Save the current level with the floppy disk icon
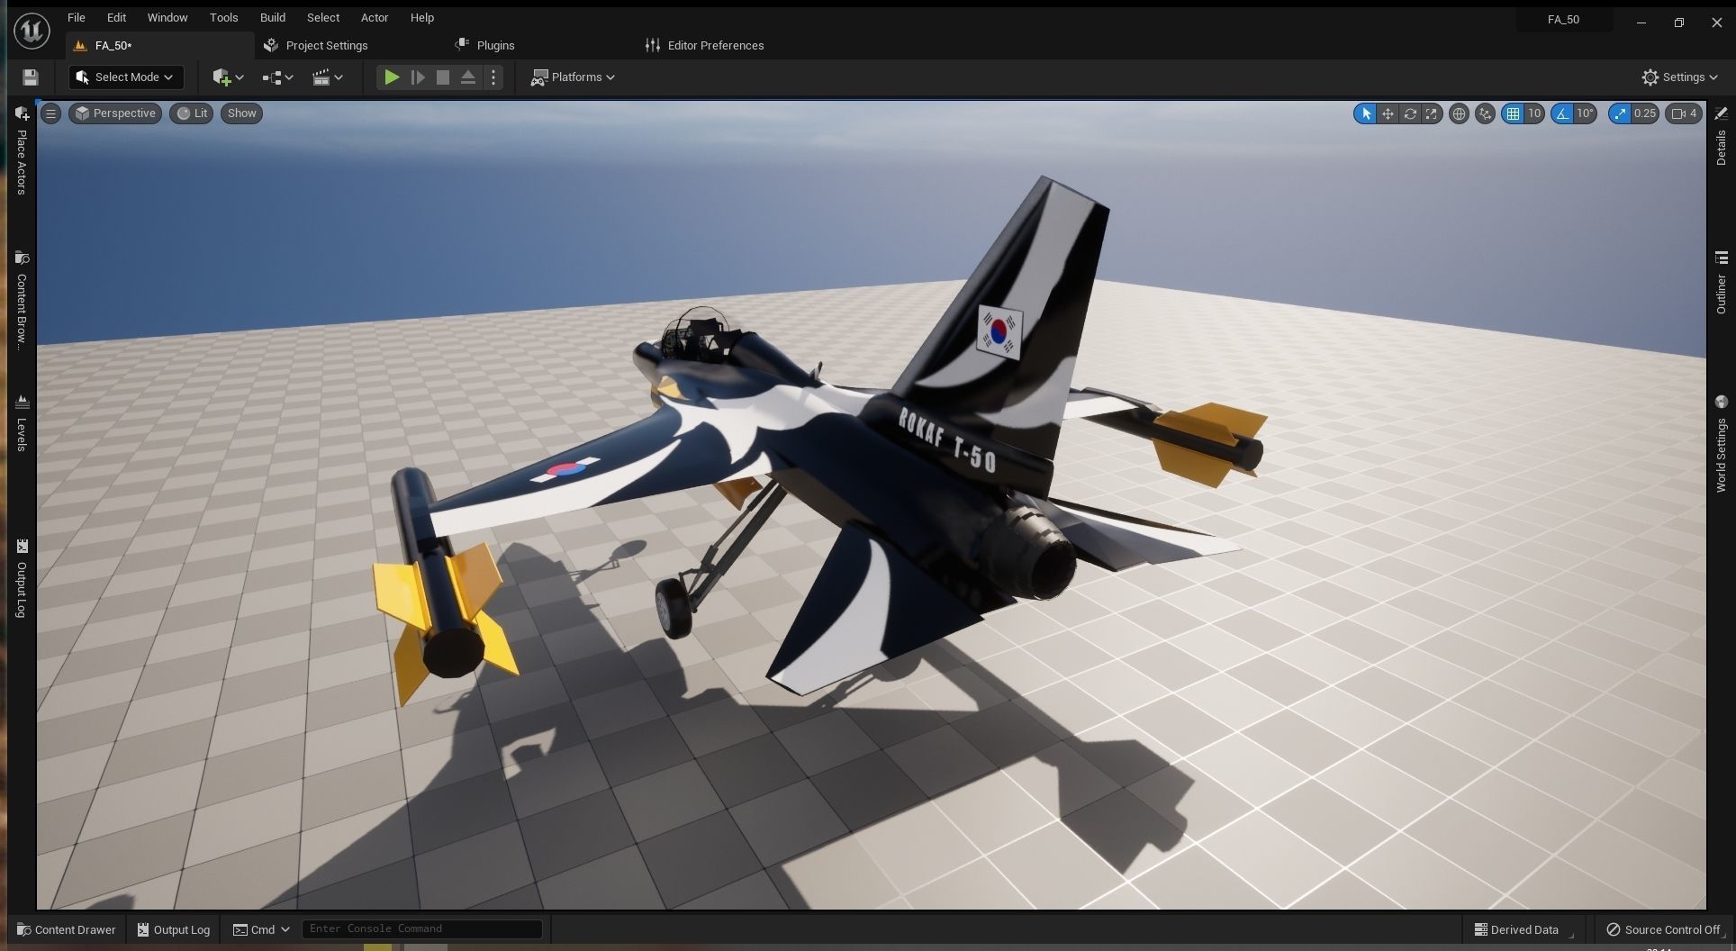1736x951 pixels. click(x=31, y=77)
